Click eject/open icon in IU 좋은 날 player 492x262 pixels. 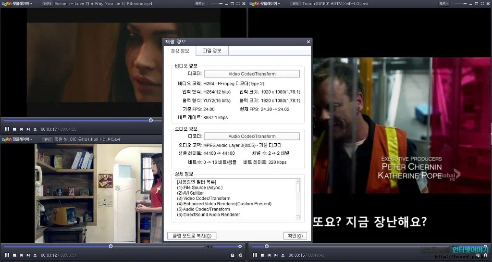point(35,255)
